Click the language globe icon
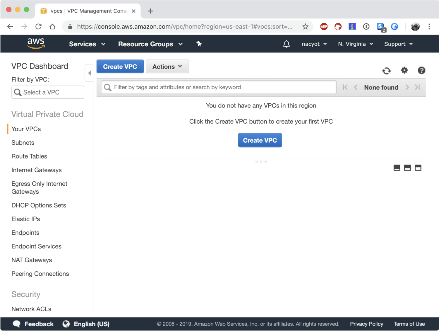 coord(66,324)
